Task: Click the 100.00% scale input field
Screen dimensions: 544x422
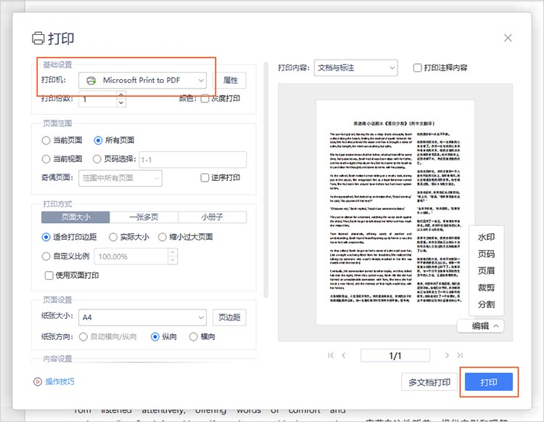Action: pyautogui.click(x=131, y=256)
